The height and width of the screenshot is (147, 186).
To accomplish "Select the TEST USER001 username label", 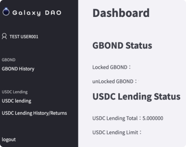I will [x=24, y=37].
